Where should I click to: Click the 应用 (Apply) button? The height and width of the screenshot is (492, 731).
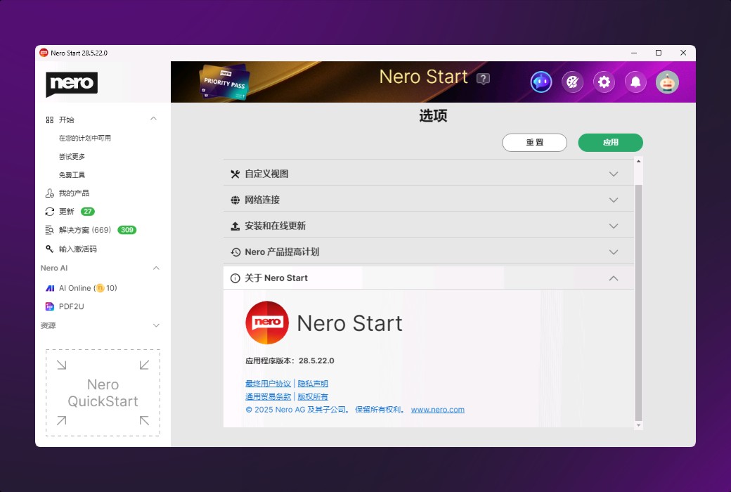610,143
